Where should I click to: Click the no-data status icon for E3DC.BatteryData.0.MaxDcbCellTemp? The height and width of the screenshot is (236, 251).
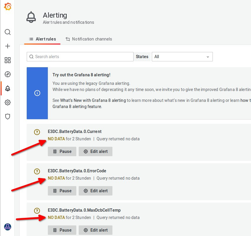point(37,210)
